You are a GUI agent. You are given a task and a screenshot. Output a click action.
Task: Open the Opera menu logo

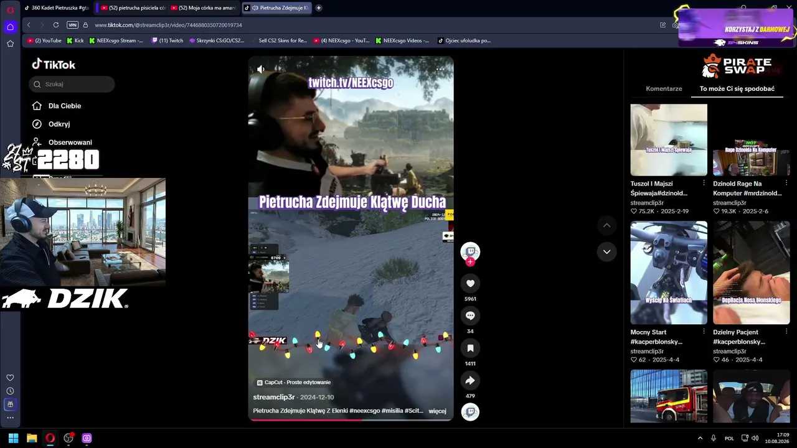click(x=10, y=10)
